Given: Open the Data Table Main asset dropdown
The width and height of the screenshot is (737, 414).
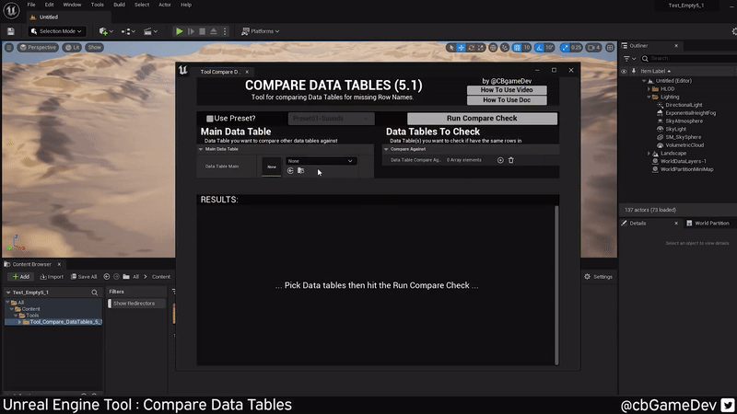Looking at the screenshot, I should [320, 161].
